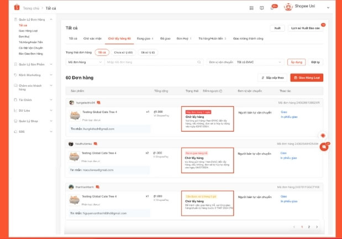Screen dimensions: 342x239
Task: Click the search magnifier icon
Action: 199,63
